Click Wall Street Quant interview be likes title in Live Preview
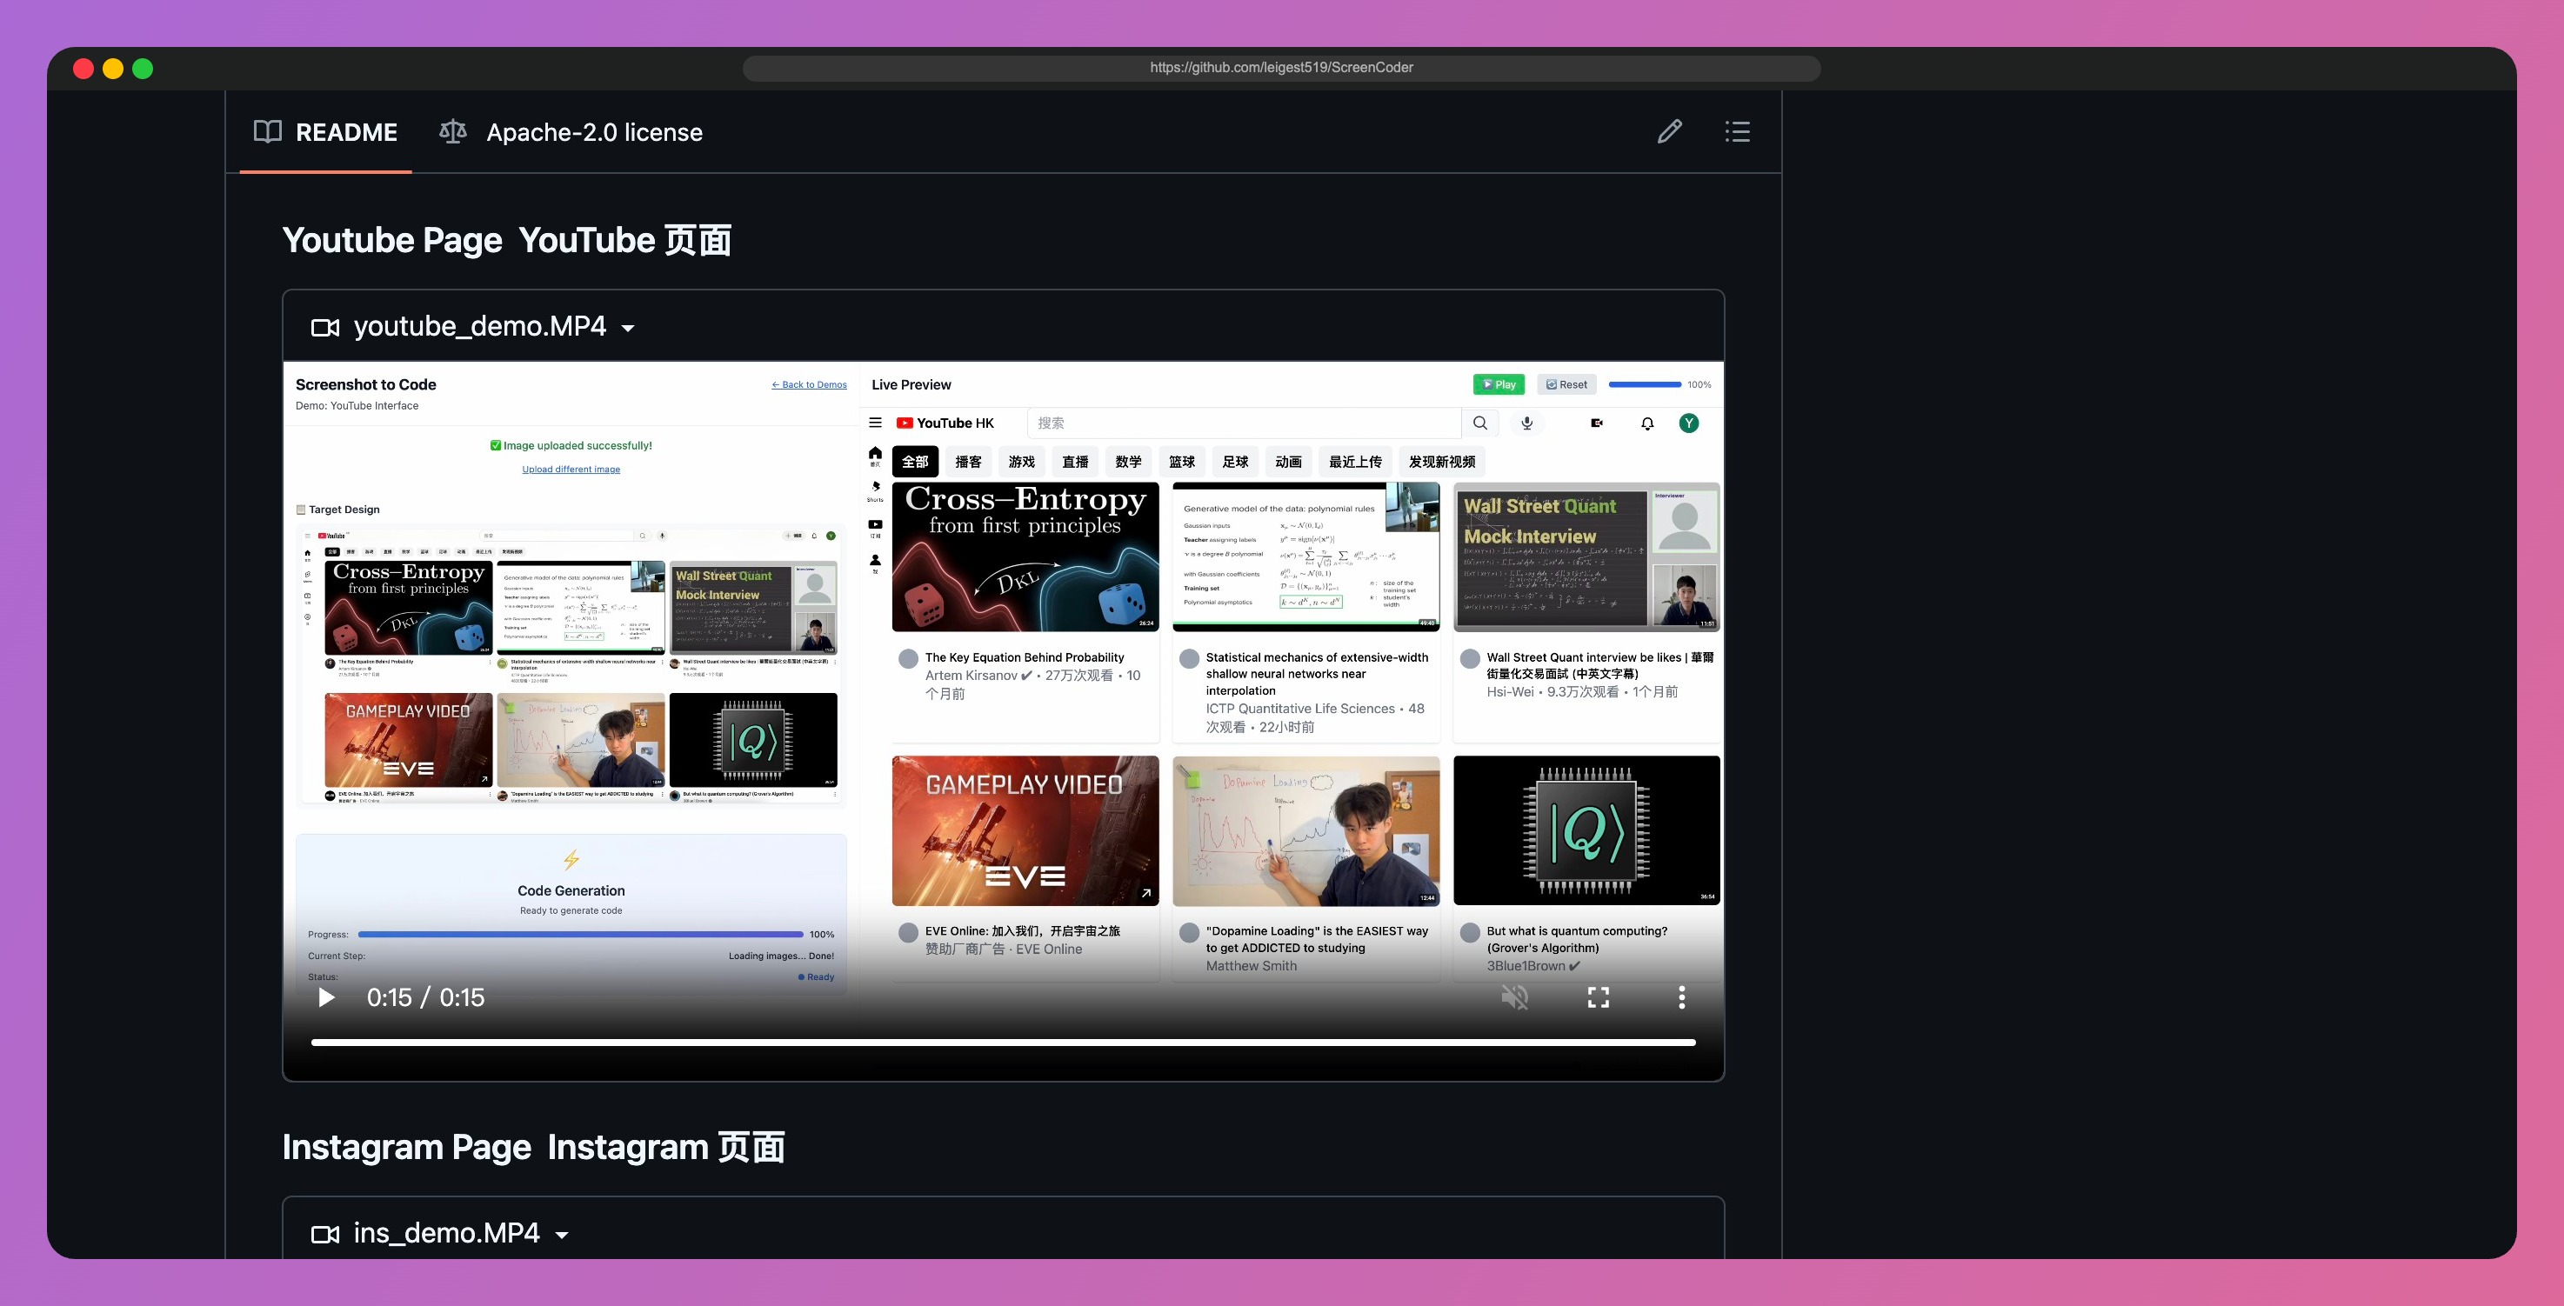Image resolution: width=2564 pixels, height=1306 pixels. coord(1599,665)
